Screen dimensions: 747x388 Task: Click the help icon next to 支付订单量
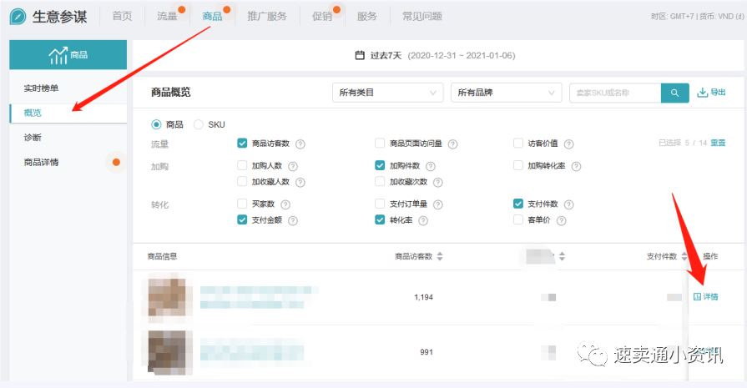(x=438, y=204)
